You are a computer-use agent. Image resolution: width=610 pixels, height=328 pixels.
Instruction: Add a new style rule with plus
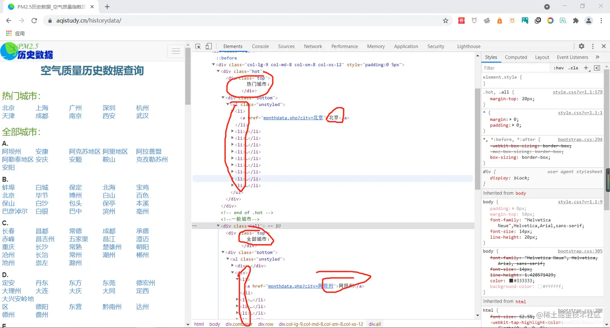(x=586, y=68)
